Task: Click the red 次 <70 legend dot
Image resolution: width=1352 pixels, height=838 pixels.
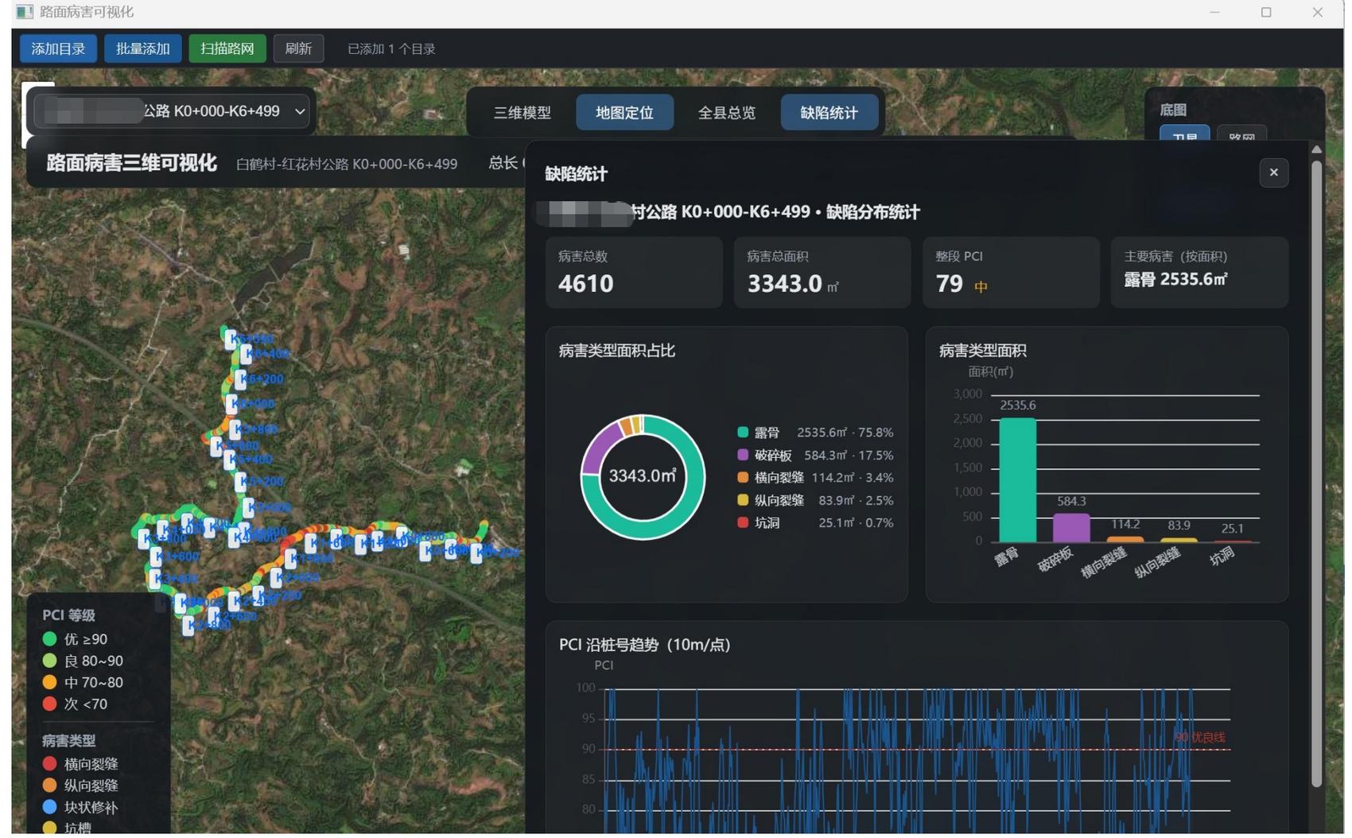Action: [x=49, y=704]
